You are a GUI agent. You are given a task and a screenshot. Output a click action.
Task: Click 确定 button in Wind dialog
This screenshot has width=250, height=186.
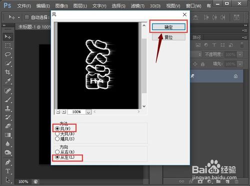[x=168, y=27]
